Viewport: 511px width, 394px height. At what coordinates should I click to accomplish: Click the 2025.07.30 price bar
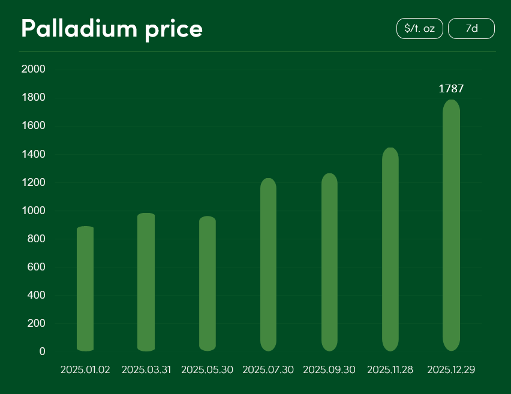point(268,264)
